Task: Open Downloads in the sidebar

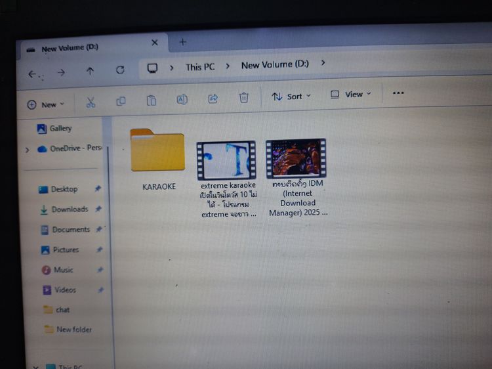Action: tap(69, 209)
